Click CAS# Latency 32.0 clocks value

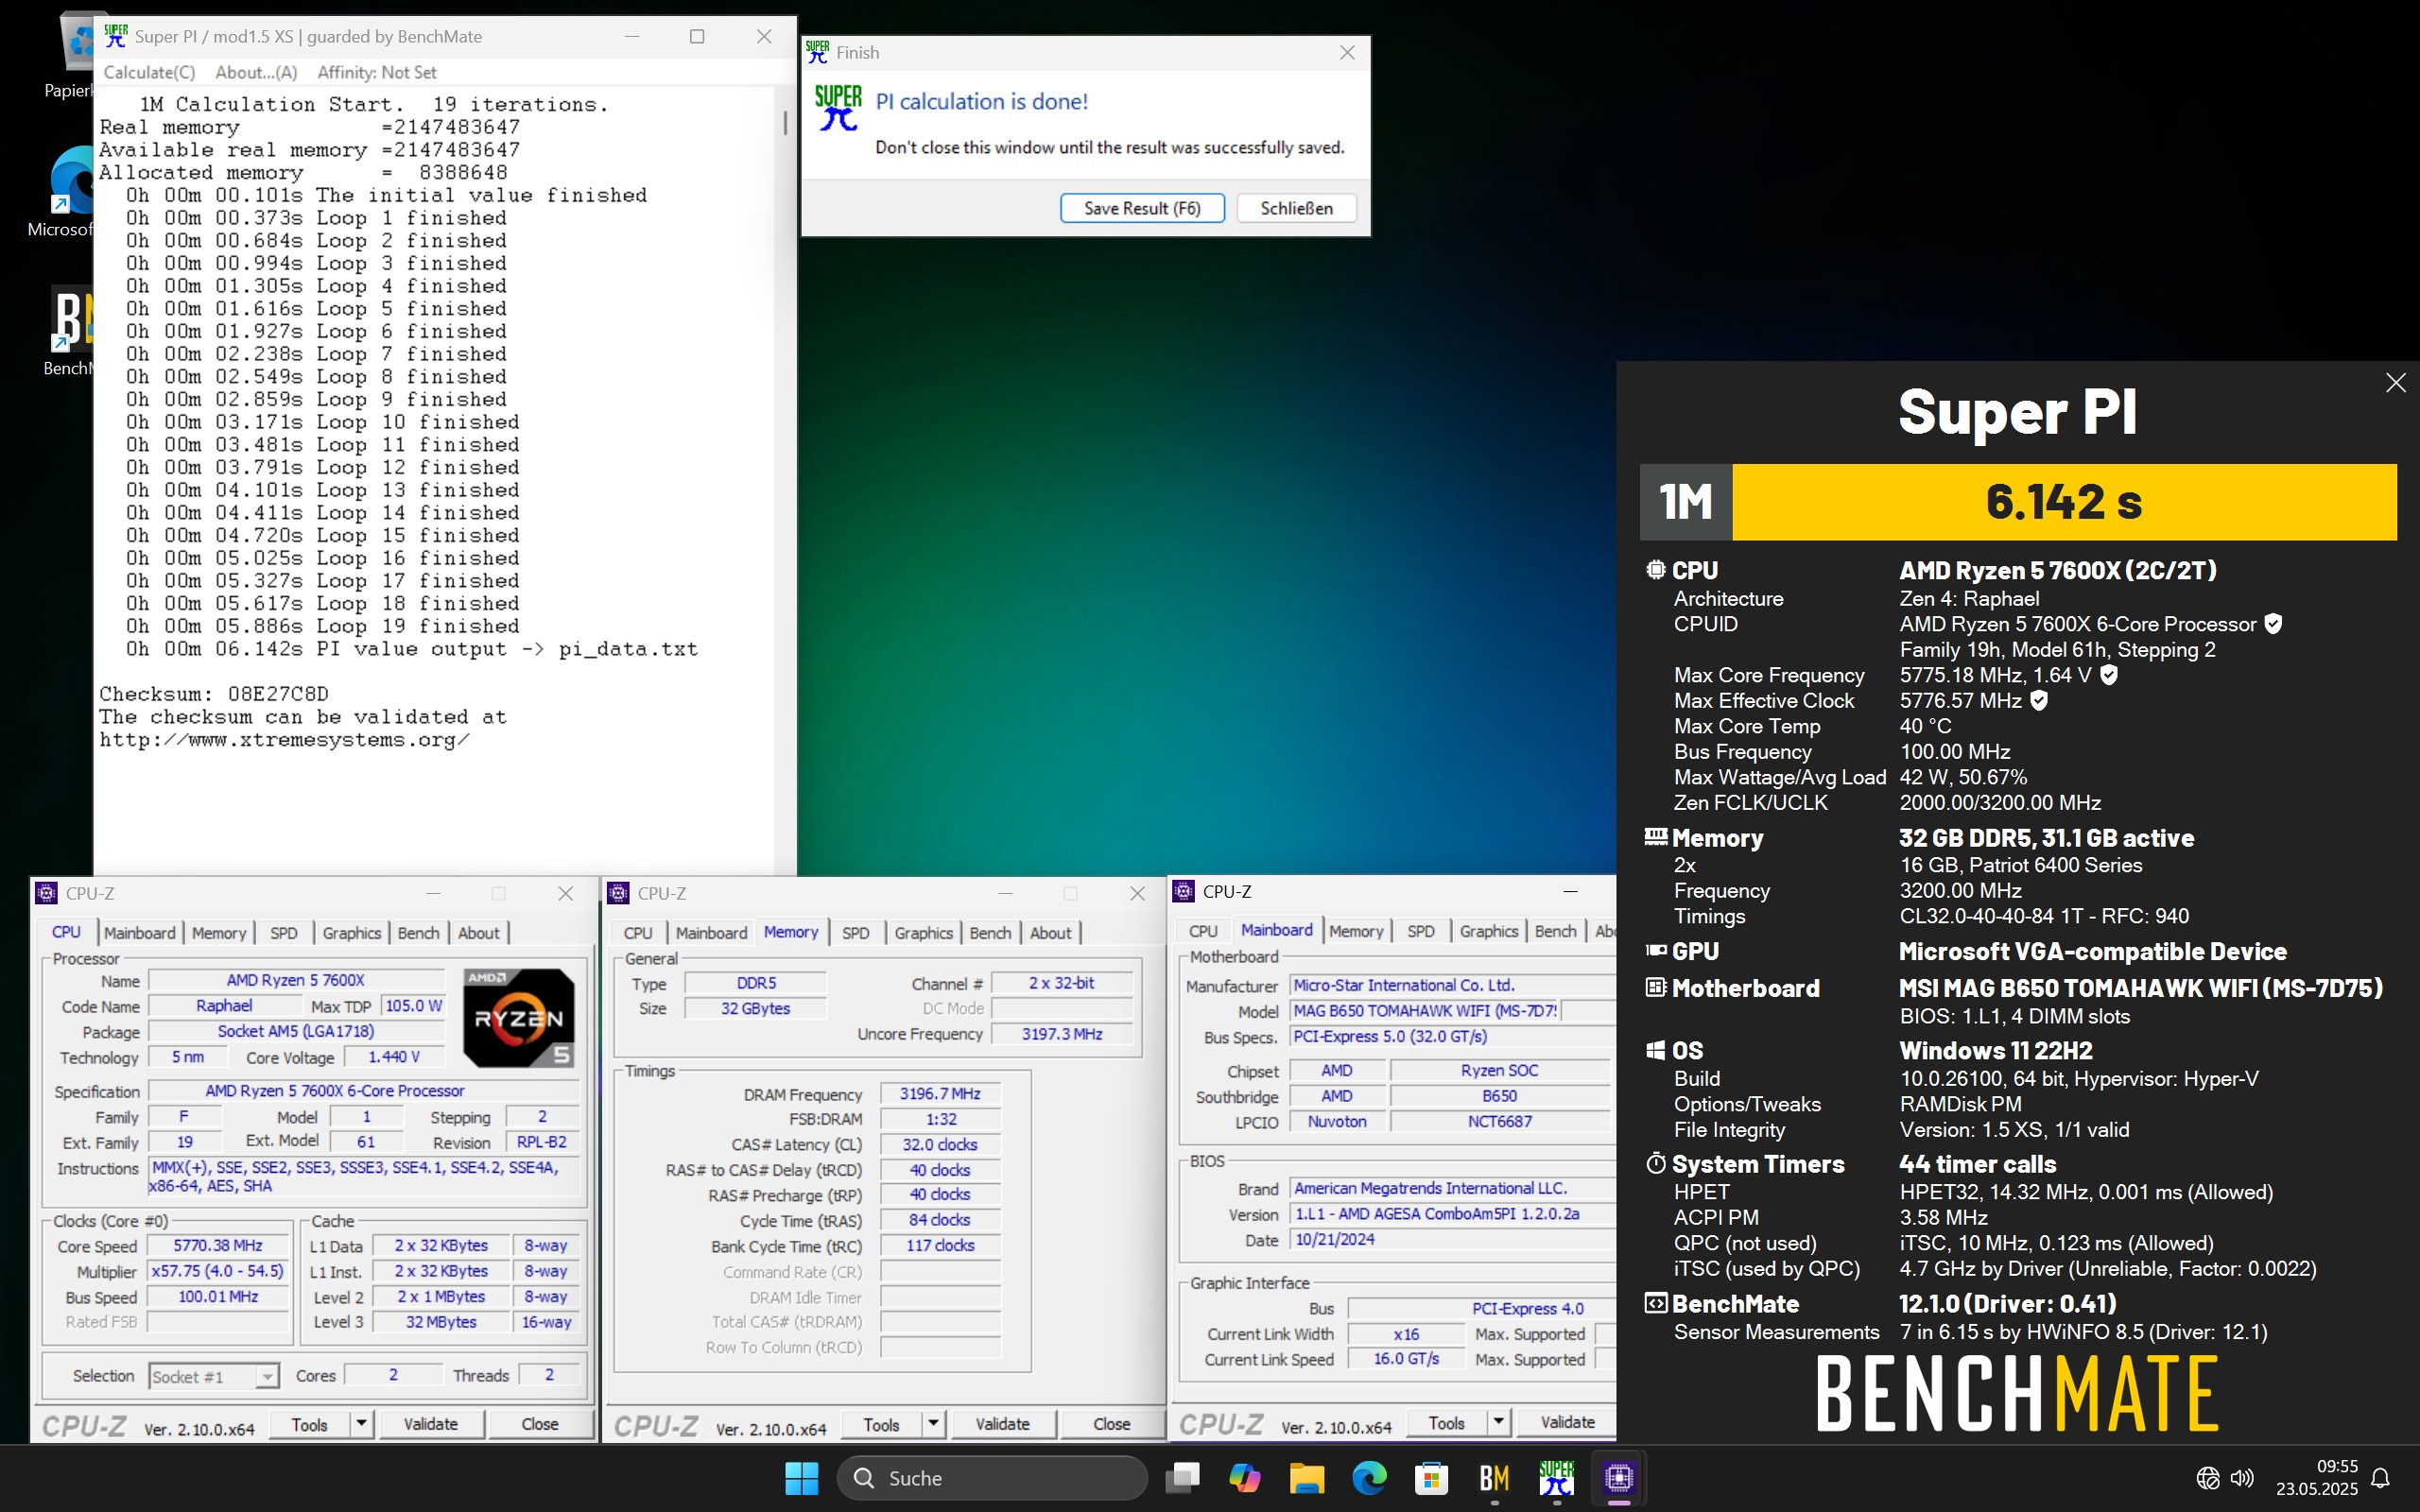click(940, 1144)
